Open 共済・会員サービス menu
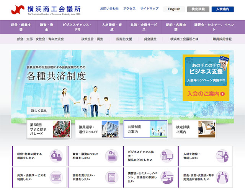Screen dimensions: 245x191 click(144, 27)
